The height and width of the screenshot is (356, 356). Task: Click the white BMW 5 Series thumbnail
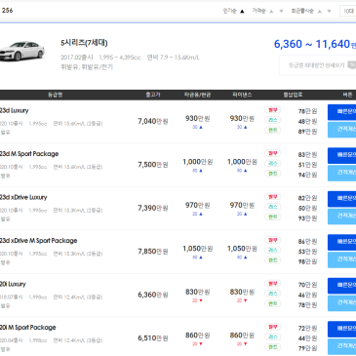coord(22,51)
